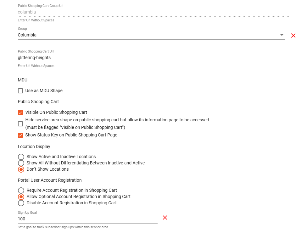Click red X next to Group dropdown

pos(293,36)
